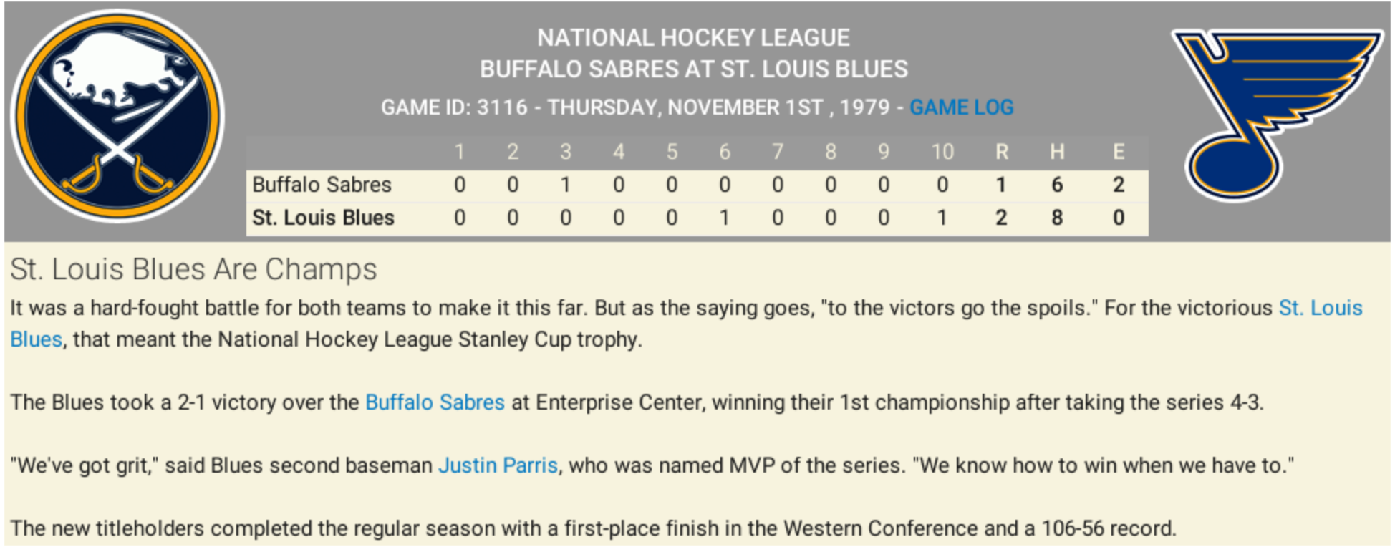The width and height of the screenshot is (1395, 547).
Task: Select St. Louis Blues row name in box score
Action: pos(323,218)
